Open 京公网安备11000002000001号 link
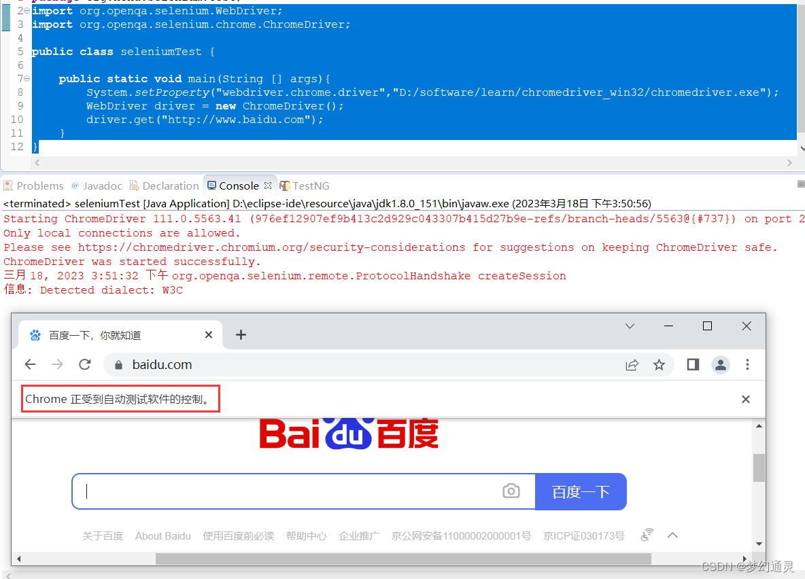Image resolution: width=805 pixels, height=579 pixels. click(x=461, y=536)
